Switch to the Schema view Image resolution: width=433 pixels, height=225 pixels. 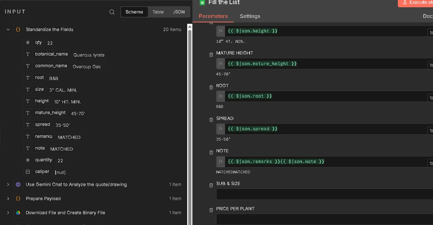point(134,12)
